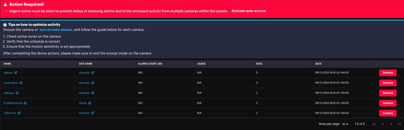Open external link icon beside Camera 01
Image resolution: width=404 pixels, height=130 pixels.
(19, 113)
